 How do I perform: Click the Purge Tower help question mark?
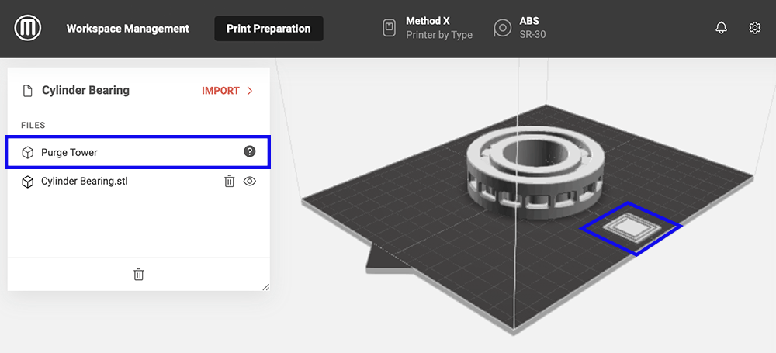coord(249,152)
